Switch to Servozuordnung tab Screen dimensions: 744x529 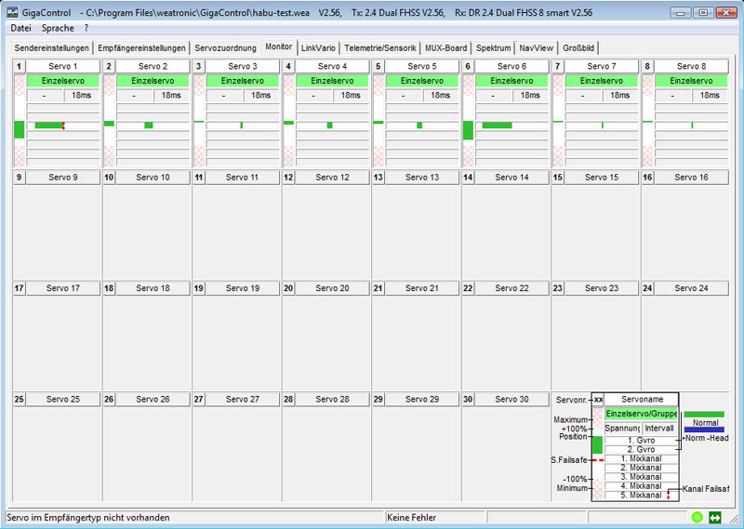pyautogui.click(x=225, y=48)
